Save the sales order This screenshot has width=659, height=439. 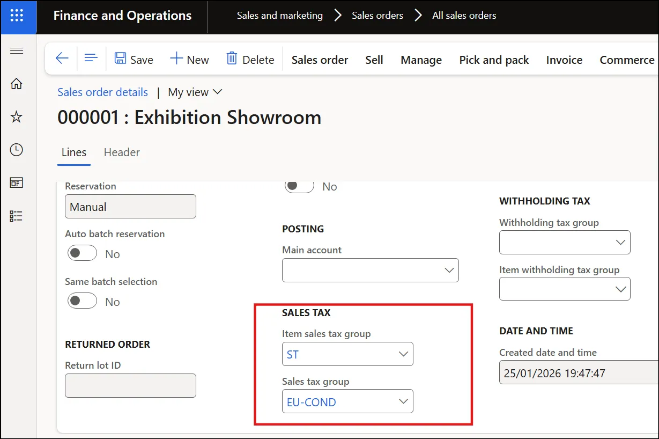click(x=134, y=60)
